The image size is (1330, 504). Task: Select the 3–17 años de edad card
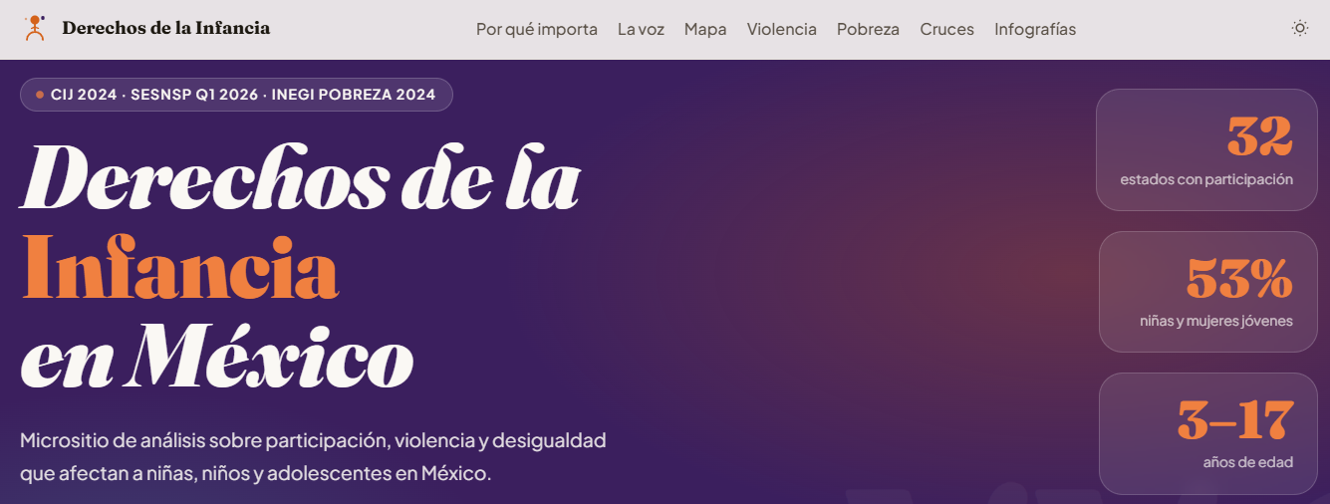[x=1207, y=433]
